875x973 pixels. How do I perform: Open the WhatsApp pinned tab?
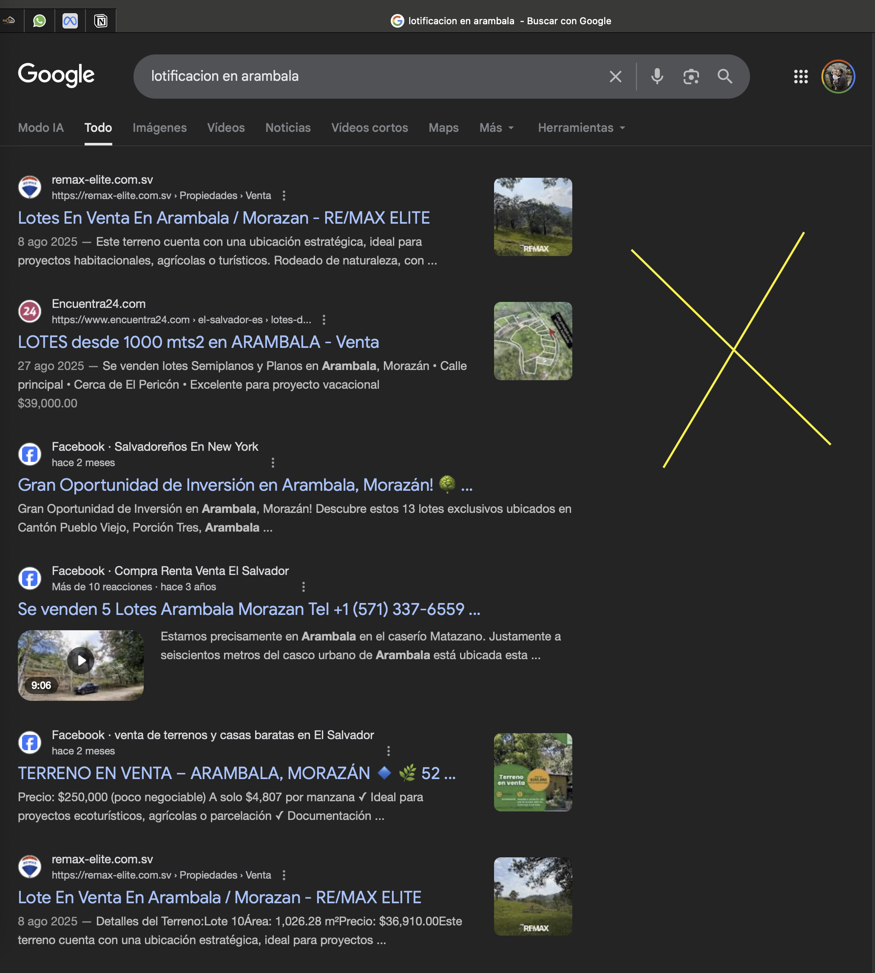tap(40, 21)
